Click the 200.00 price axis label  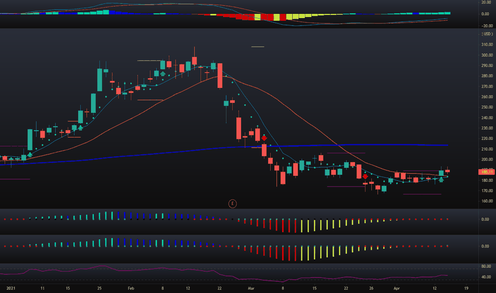click(487, 160)
